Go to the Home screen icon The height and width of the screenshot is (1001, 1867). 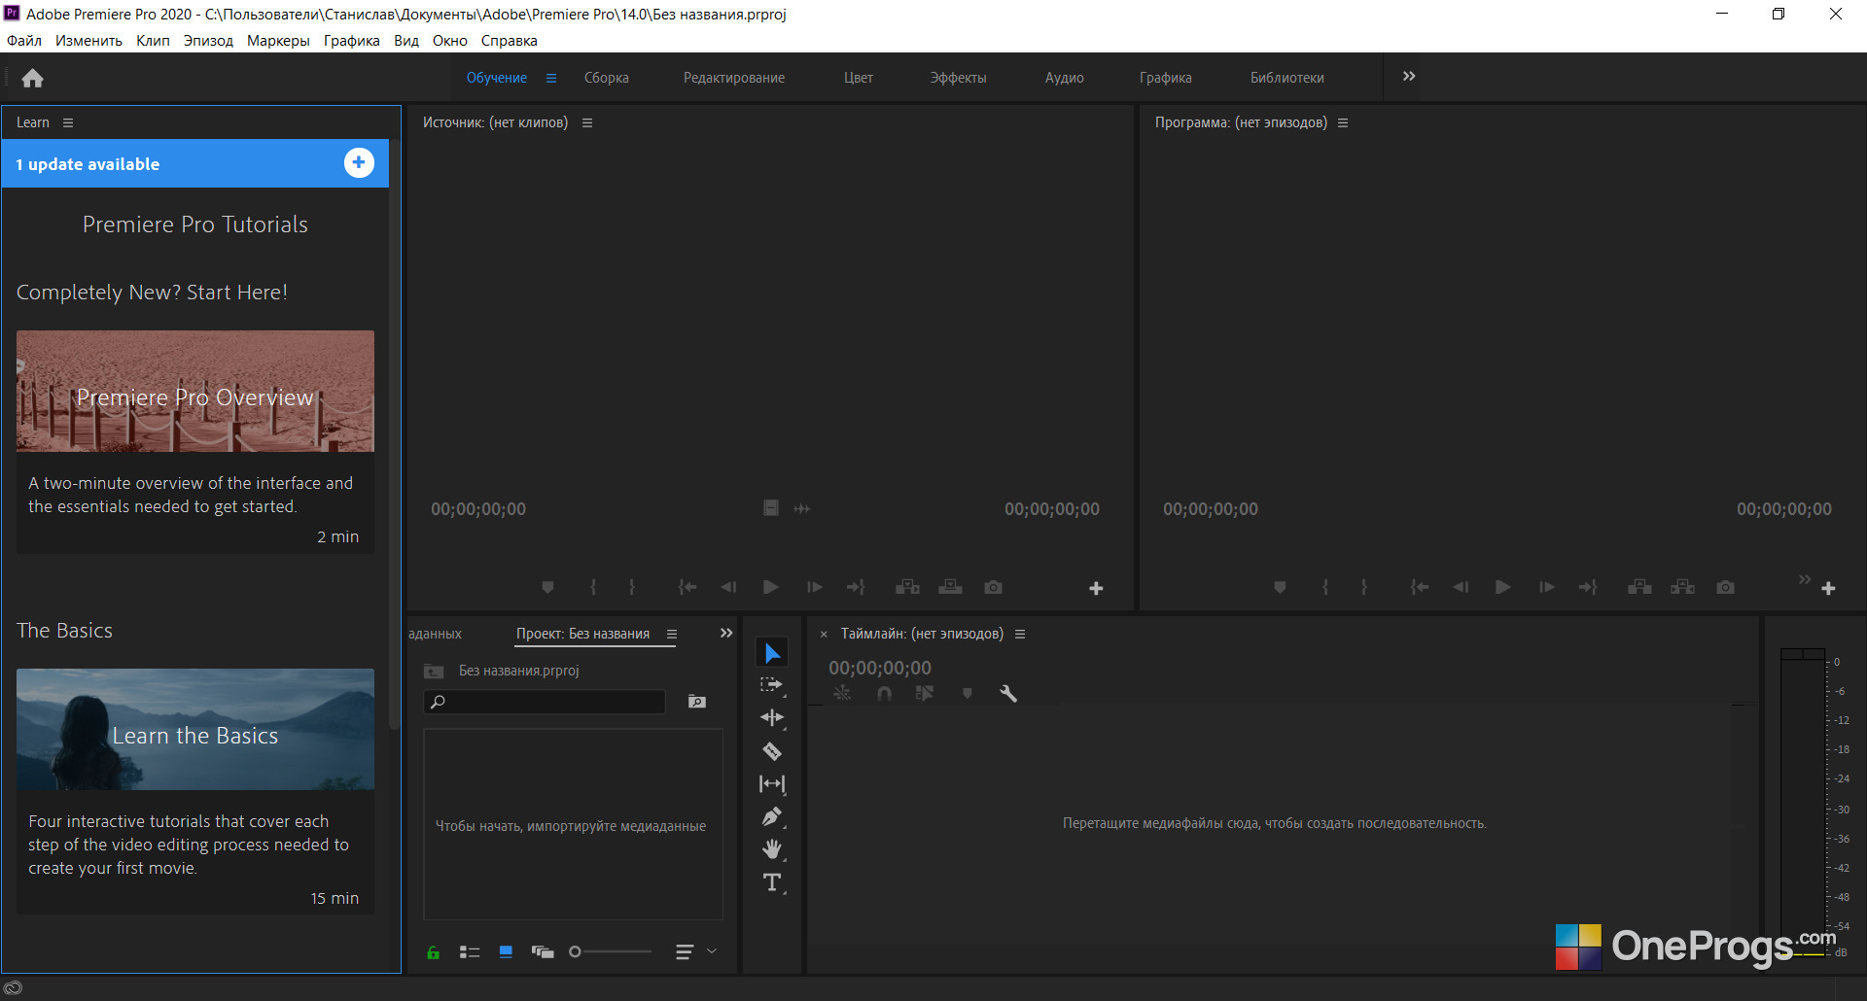32,78
